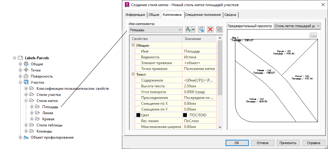
Task: Click the folder icon beside Площадь
Action: click(x=37, y=107)
